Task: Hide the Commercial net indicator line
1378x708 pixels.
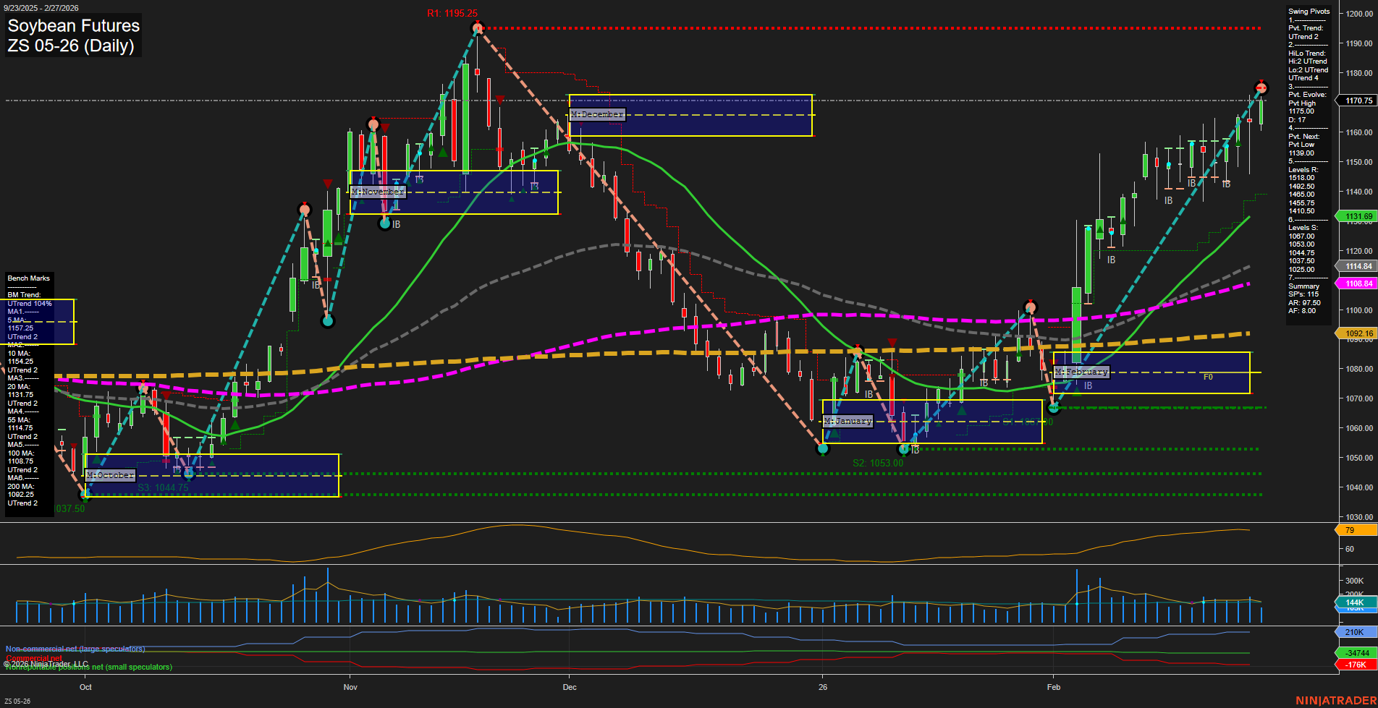Action: 34,658
